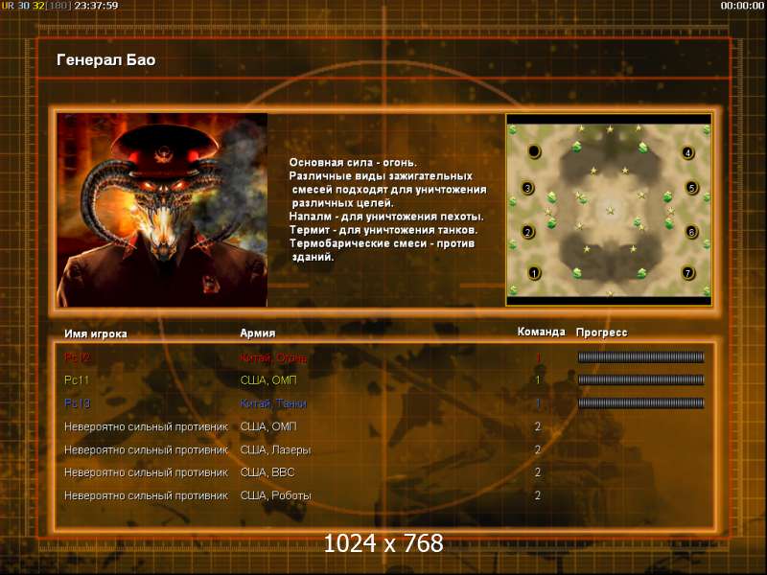Click the line 'Термит - для уничтожения танков.'
Screen dimensions: 767x575
383,230
